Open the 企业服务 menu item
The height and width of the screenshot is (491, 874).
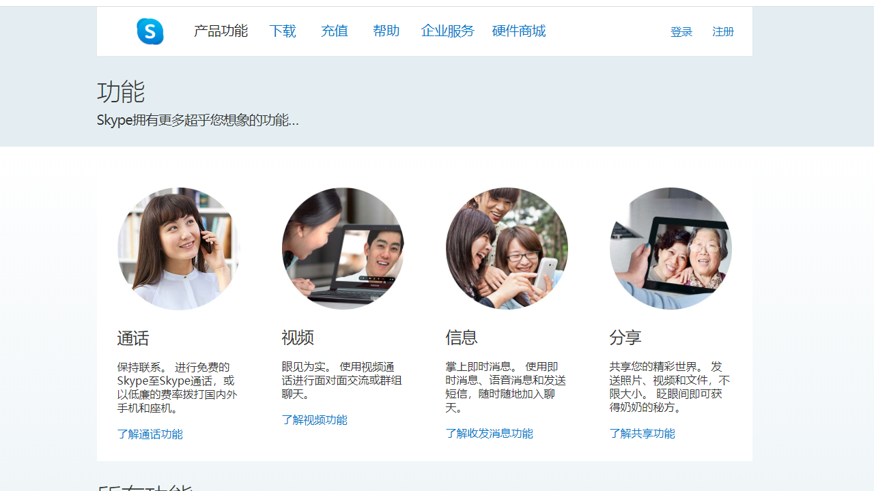[x=447, y=31]
